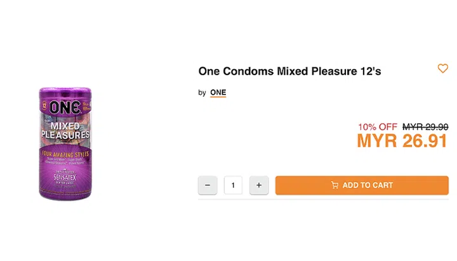Click the purple lid of the canister
This screenshot has width=457, height=261.
click(x=65, y=91)
